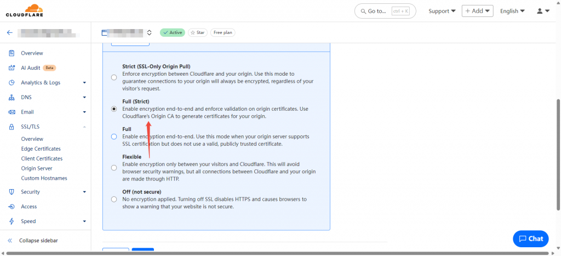Open the Origin Server submenu item
The image size is (561, 256).
click(x=37, y=168)
